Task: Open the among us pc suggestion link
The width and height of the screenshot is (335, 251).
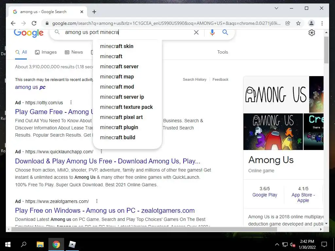Action: pyautogui.click(x=30, y=87)
